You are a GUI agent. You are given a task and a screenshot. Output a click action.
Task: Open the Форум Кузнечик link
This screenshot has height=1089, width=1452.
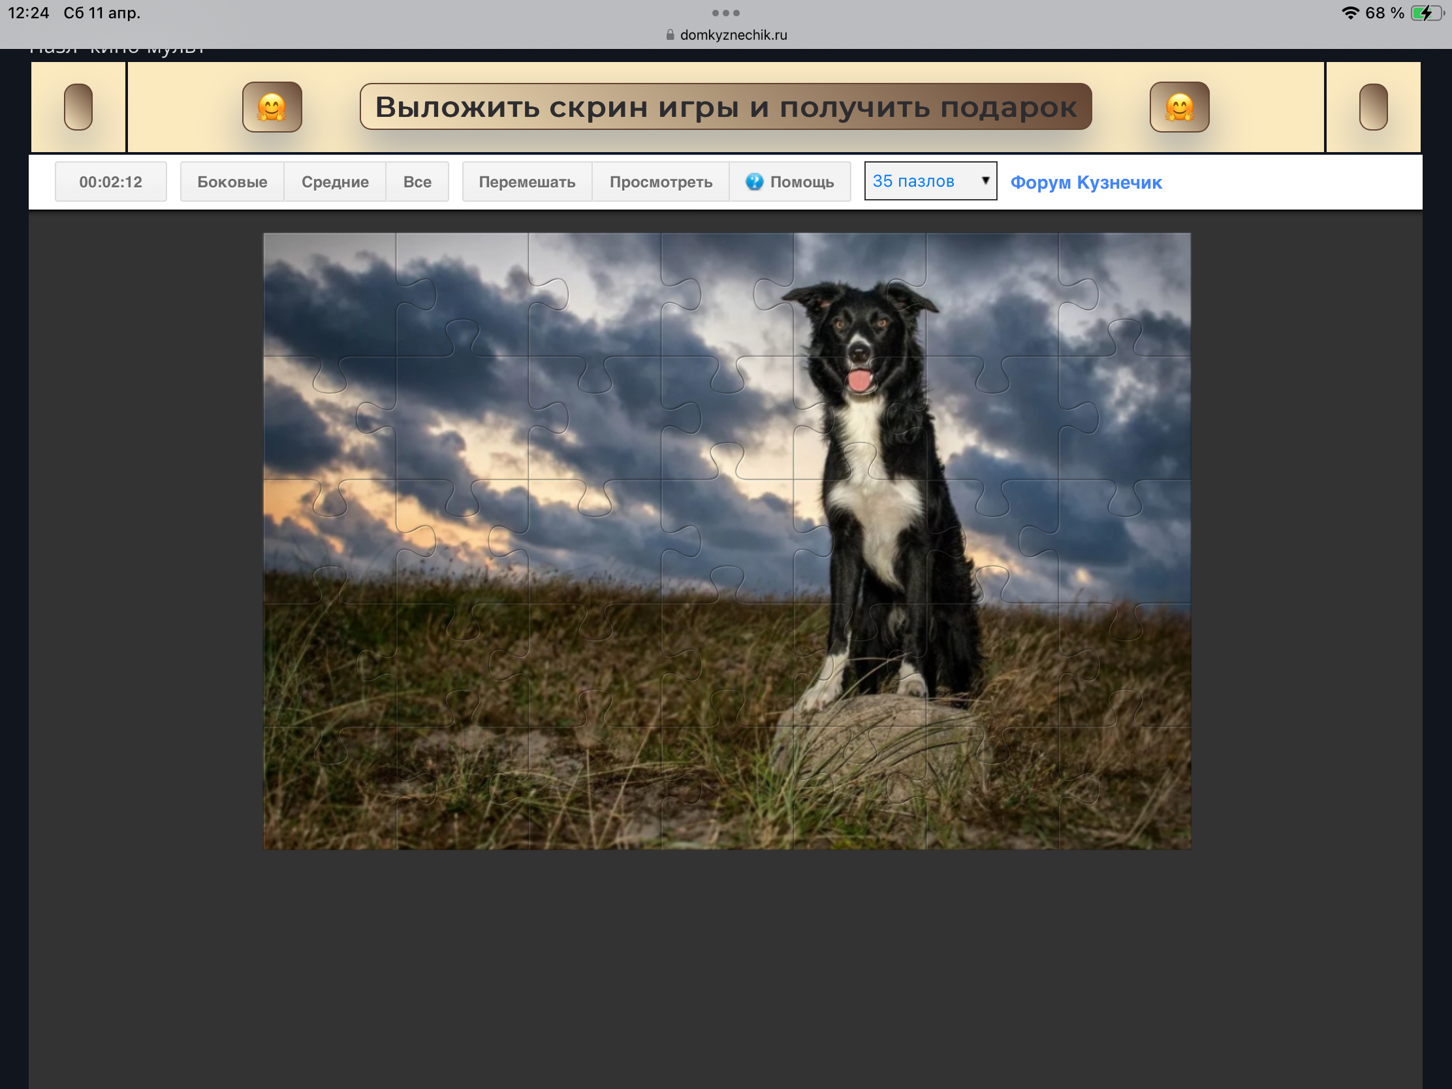point(1086,183)
